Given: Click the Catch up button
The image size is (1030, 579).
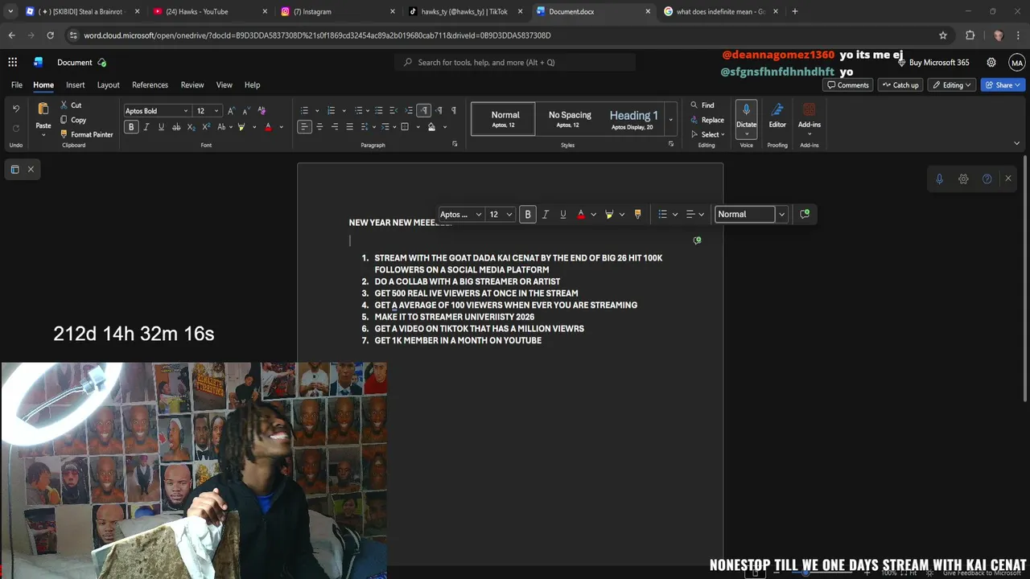Looking at the screenshot, I should tap(900, 84).
